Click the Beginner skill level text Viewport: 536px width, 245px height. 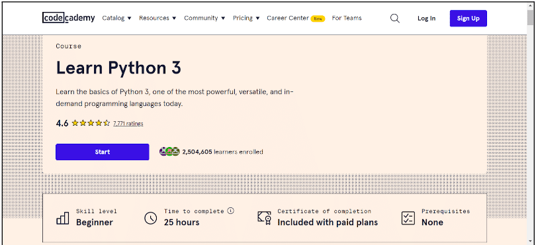[x=95, y=222]
